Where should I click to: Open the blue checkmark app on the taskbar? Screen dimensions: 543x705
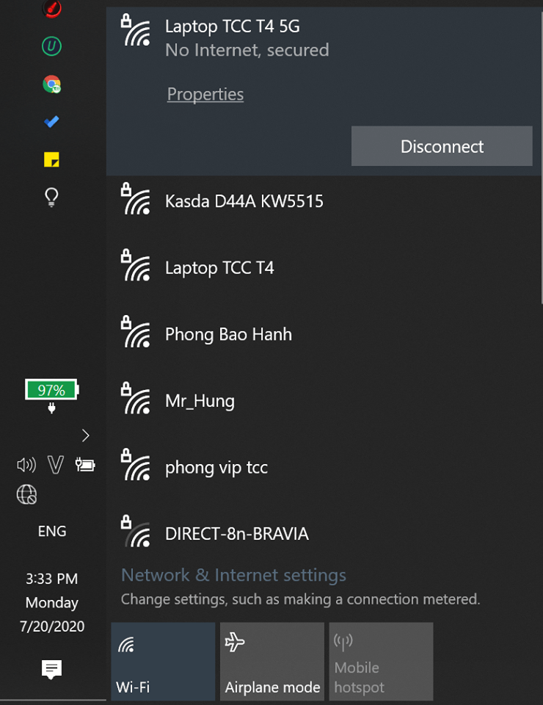[x=51, y=122]
